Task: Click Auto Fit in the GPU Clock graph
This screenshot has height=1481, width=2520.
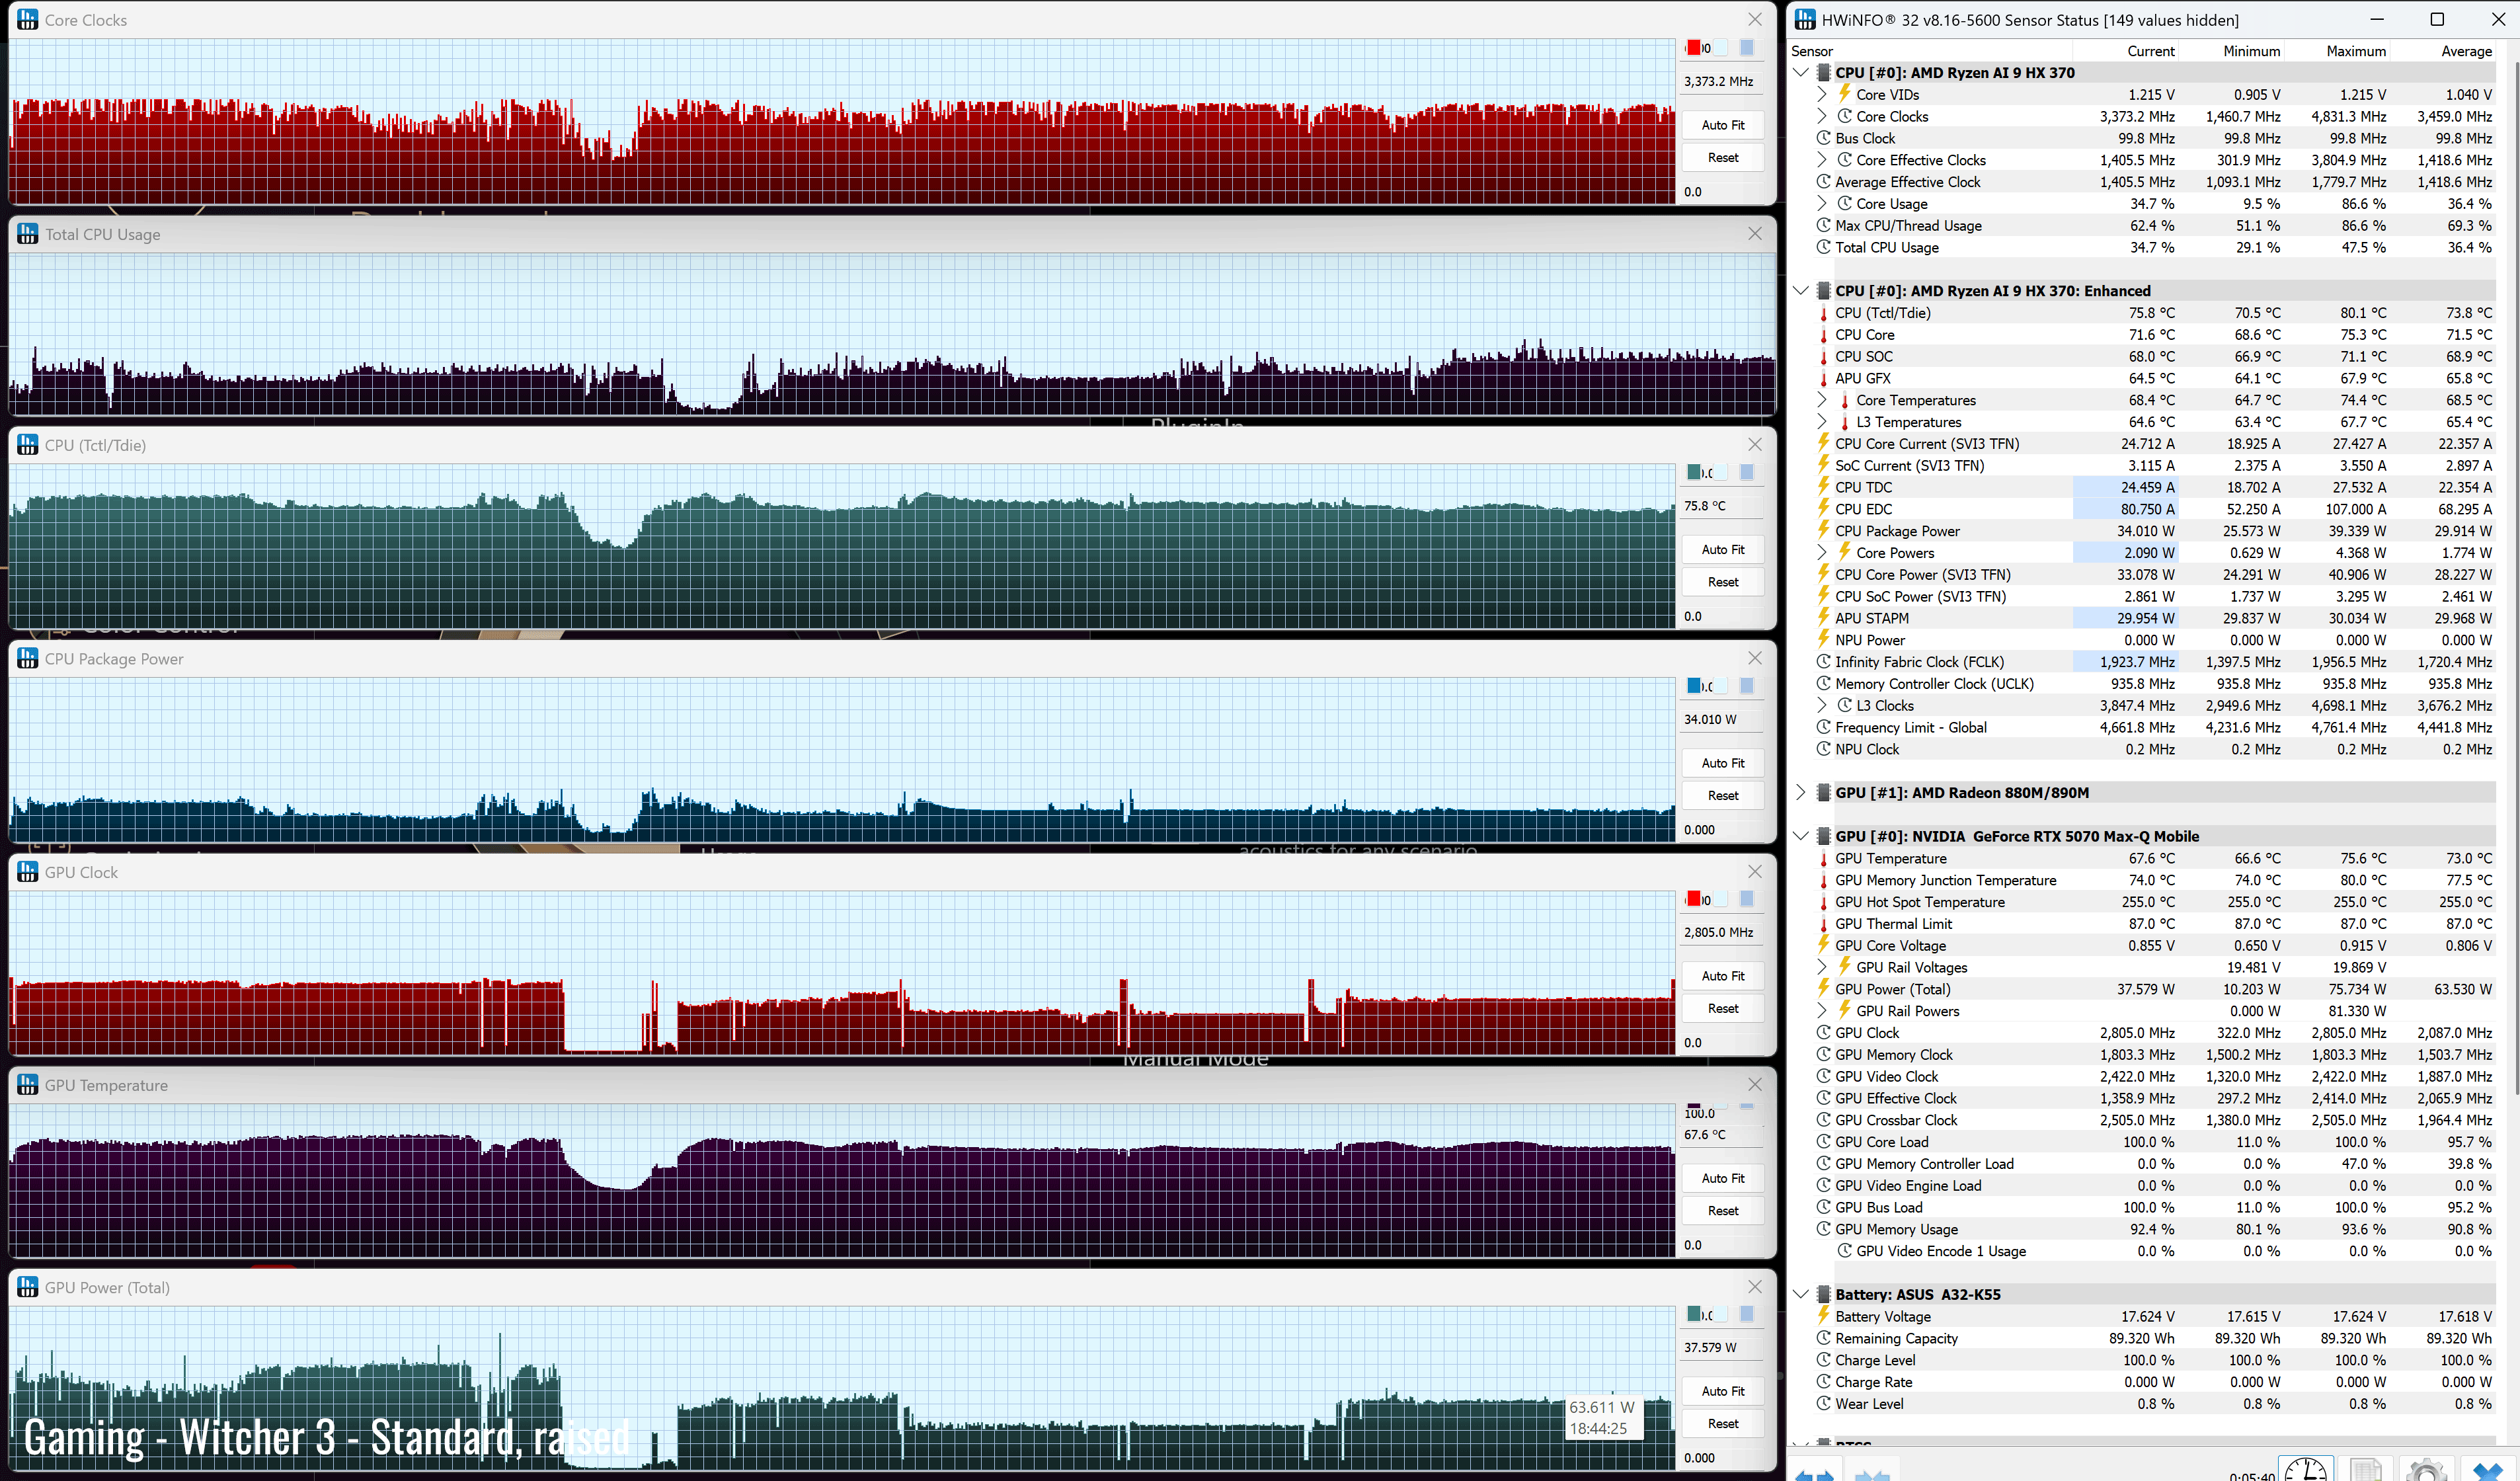Action: 1723,976
